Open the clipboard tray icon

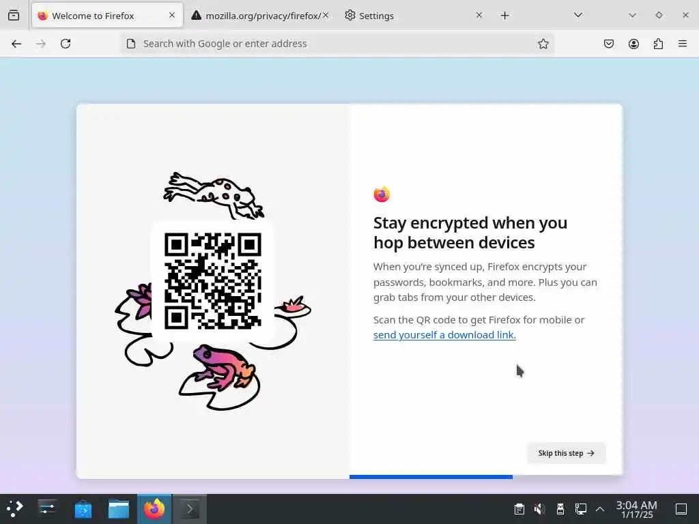(519, 509)
